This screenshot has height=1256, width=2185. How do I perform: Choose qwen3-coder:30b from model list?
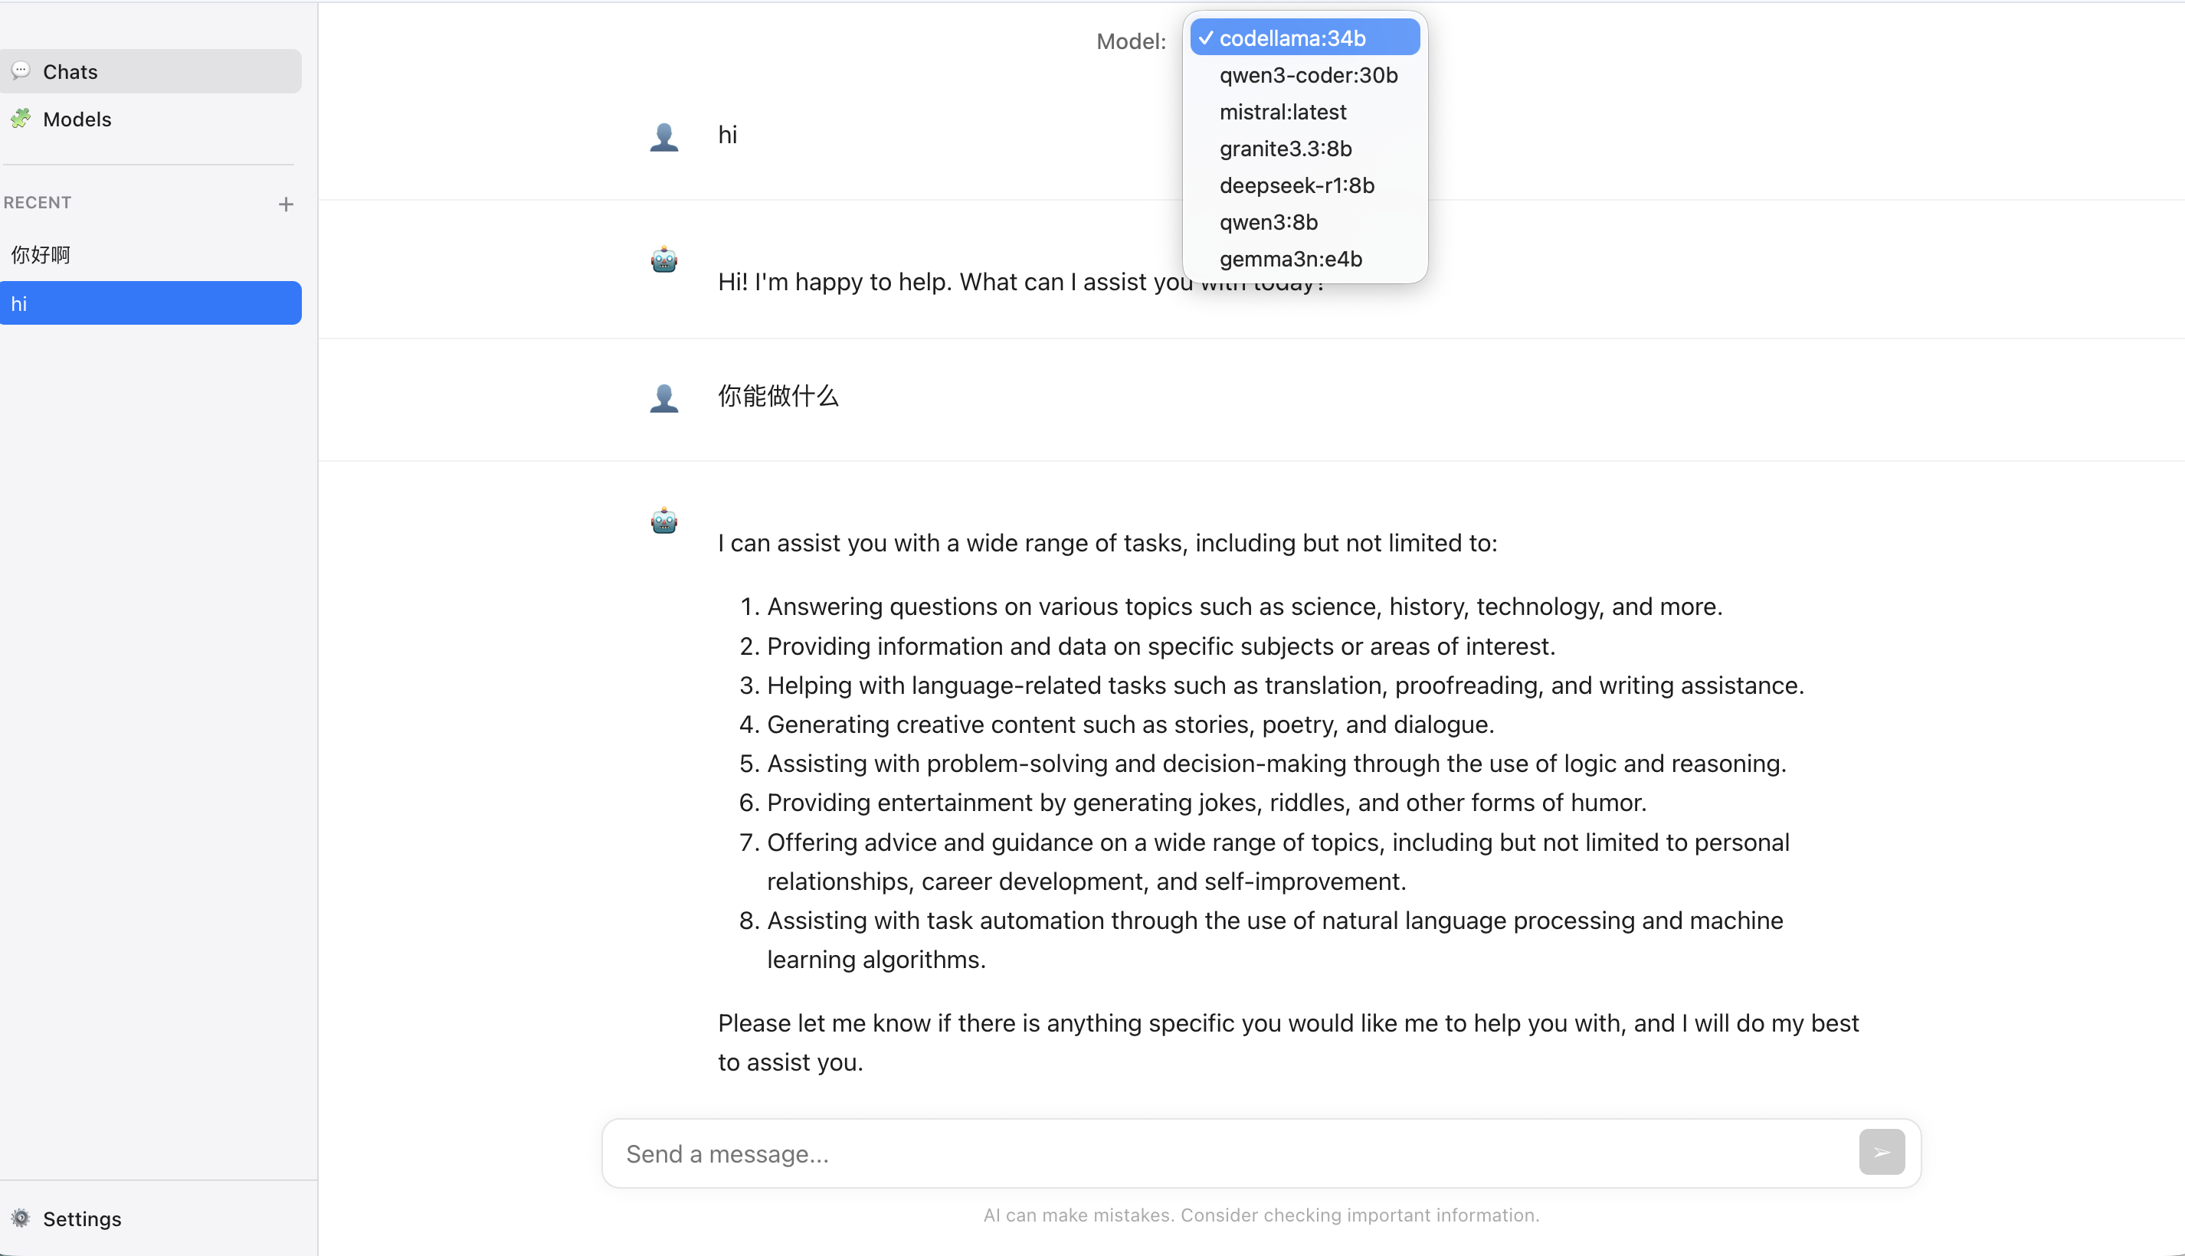click(1307, 75)
